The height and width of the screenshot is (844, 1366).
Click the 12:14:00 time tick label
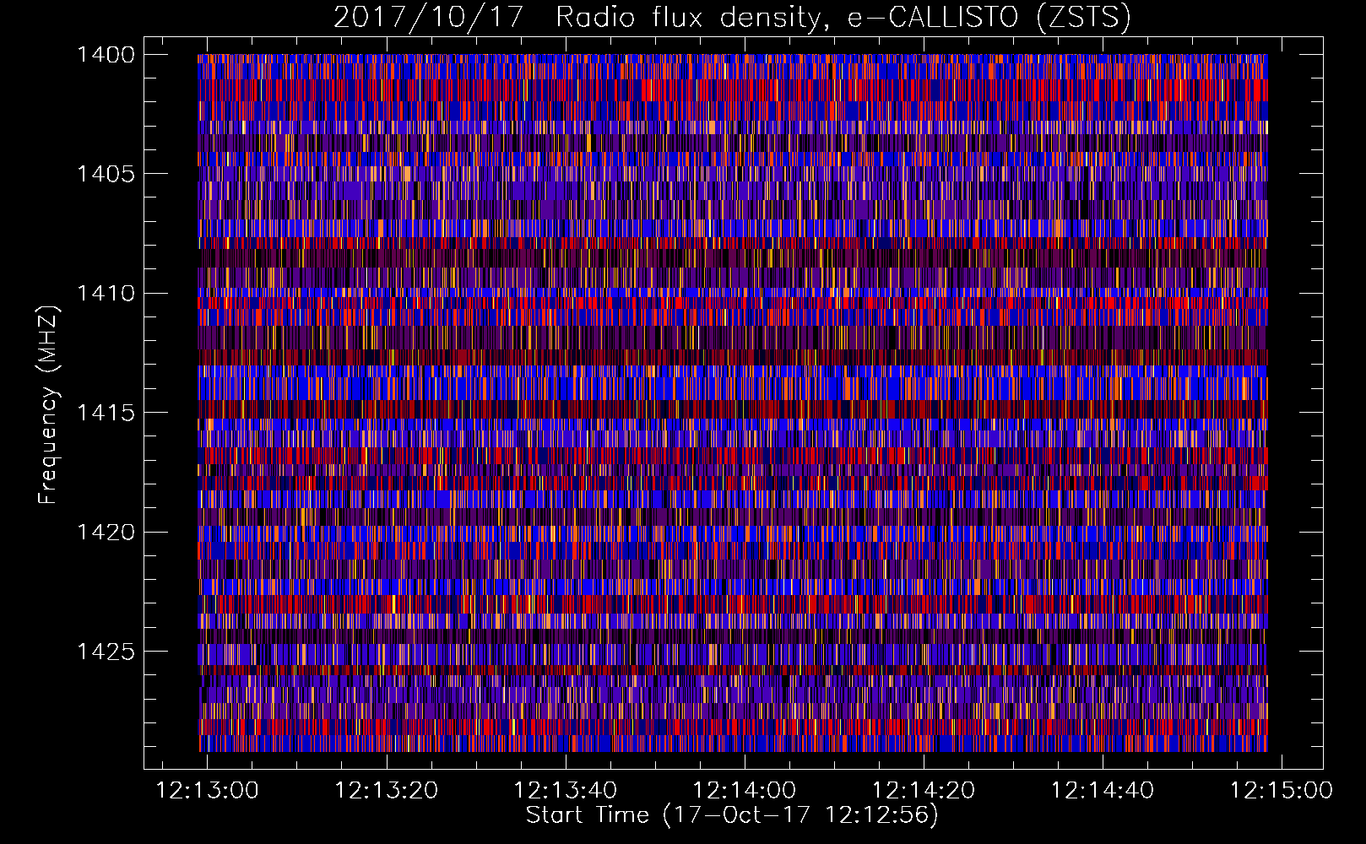(745, 791)
